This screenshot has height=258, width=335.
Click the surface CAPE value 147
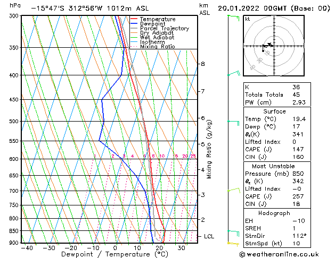pos(298,149)
